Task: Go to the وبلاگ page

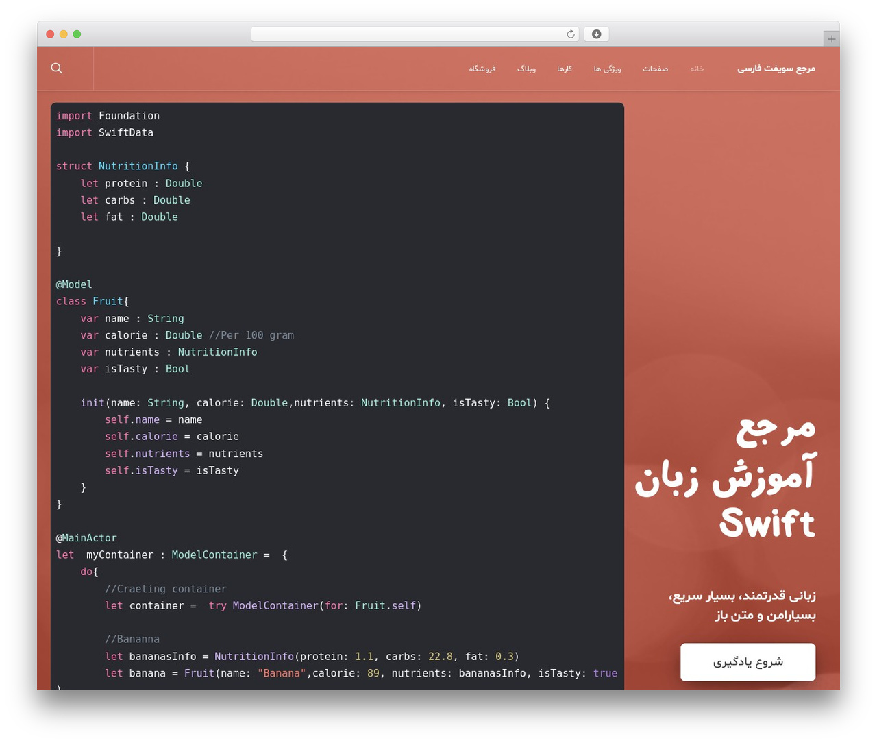Action: (526, 69)
